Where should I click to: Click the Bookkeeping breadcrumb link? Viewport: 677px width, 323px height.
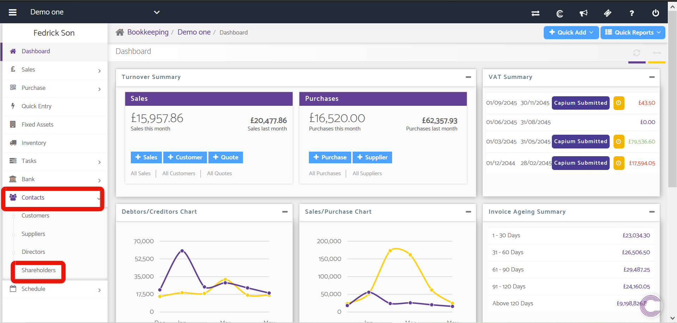pos(148,32)
